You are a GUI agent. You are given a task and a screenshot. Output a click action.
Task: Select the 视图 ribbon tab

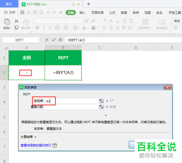pyautogui.click(x=147, y=12)
